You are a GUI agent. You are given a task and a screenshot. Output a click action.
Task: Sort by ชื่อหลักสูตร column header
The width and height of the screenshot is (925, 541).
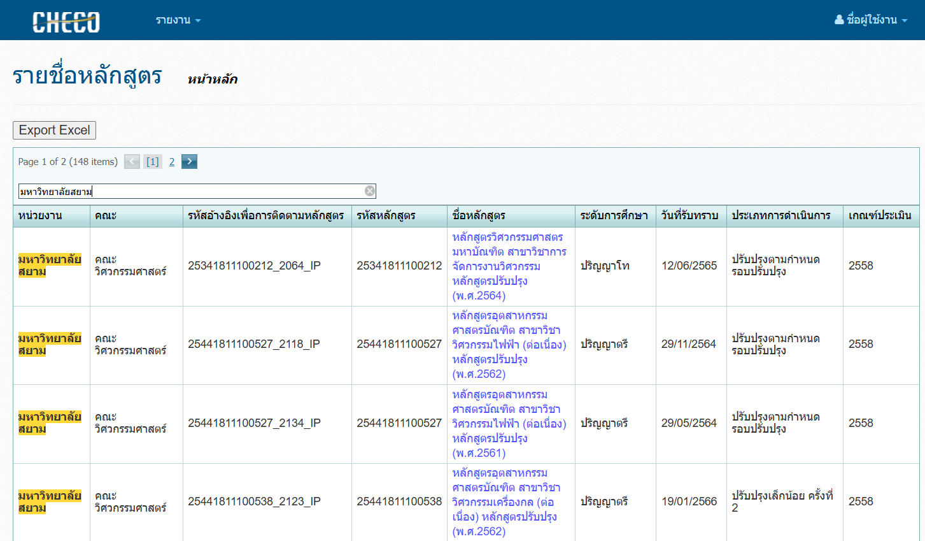(x=511, y=216)
